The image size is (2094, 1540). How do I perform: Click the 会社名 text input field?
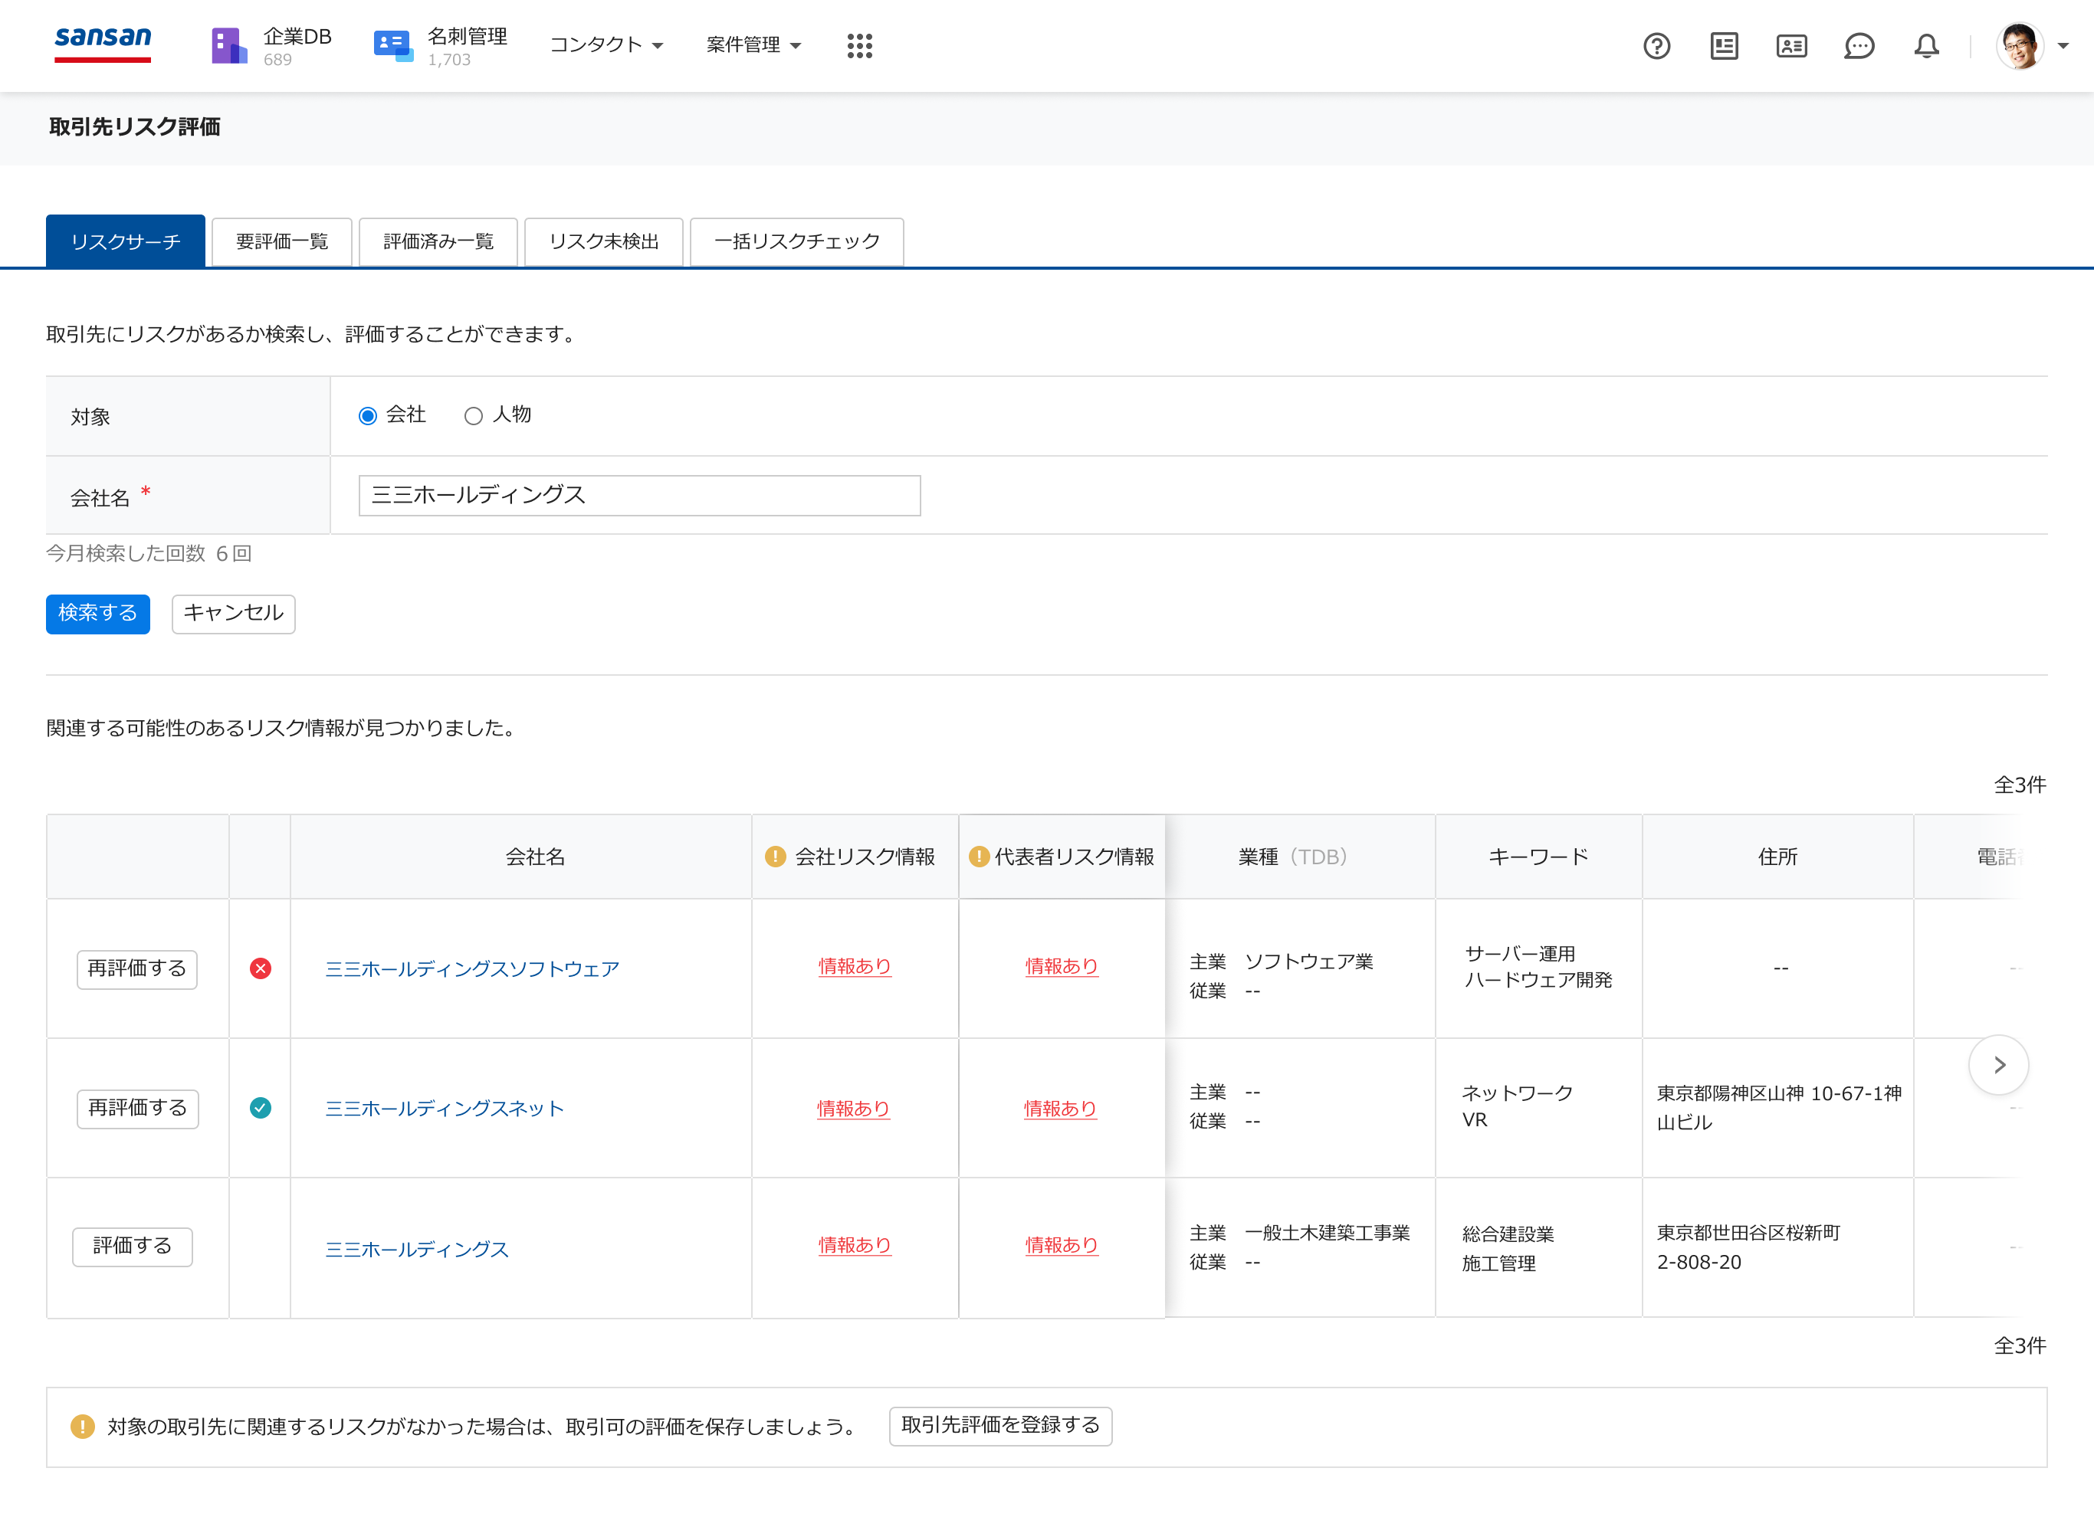(638, 495)
